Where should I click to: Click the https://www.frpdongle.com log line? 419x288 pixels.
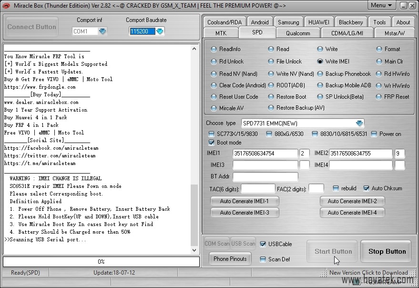tap(40, 87)
